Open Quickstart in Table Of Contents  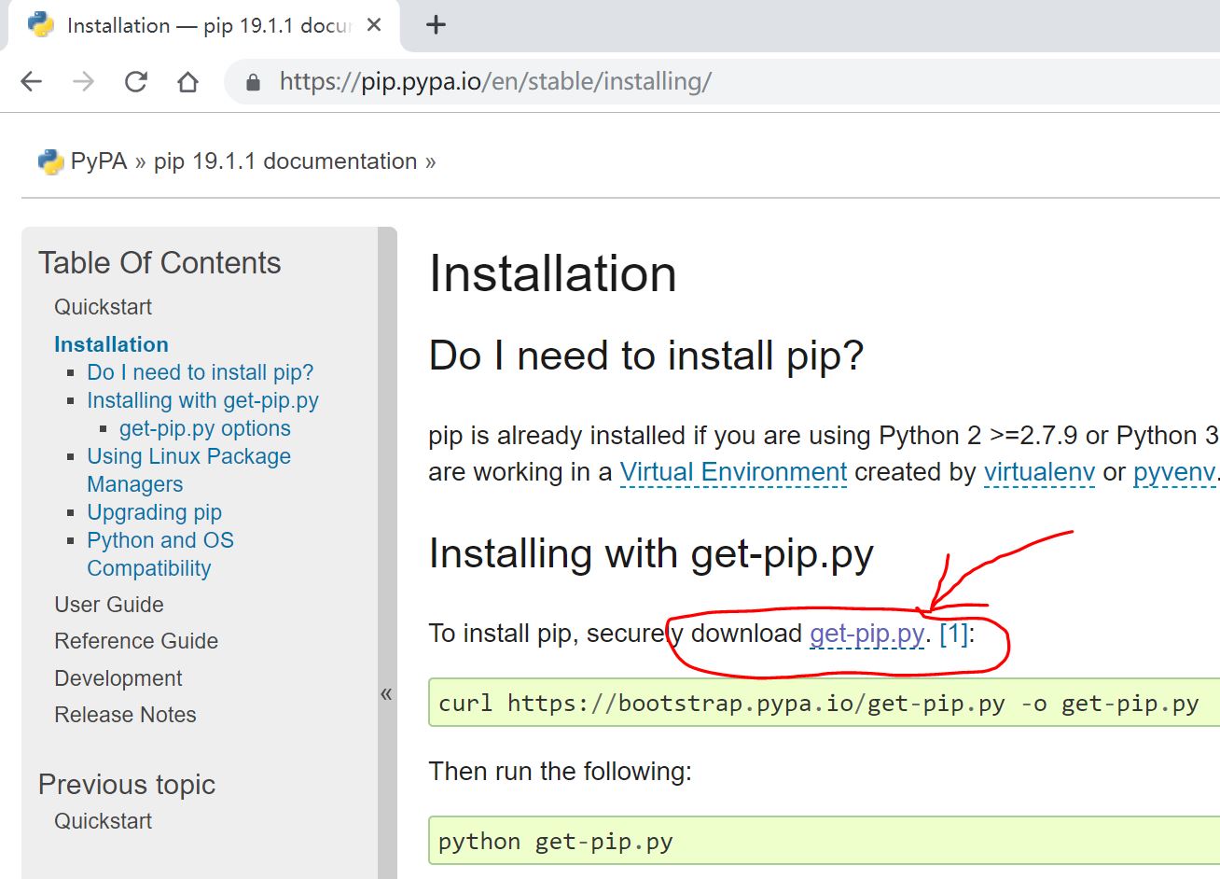(x=103, y=307)
